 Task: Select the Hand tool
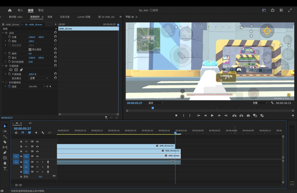coord(5,163)
